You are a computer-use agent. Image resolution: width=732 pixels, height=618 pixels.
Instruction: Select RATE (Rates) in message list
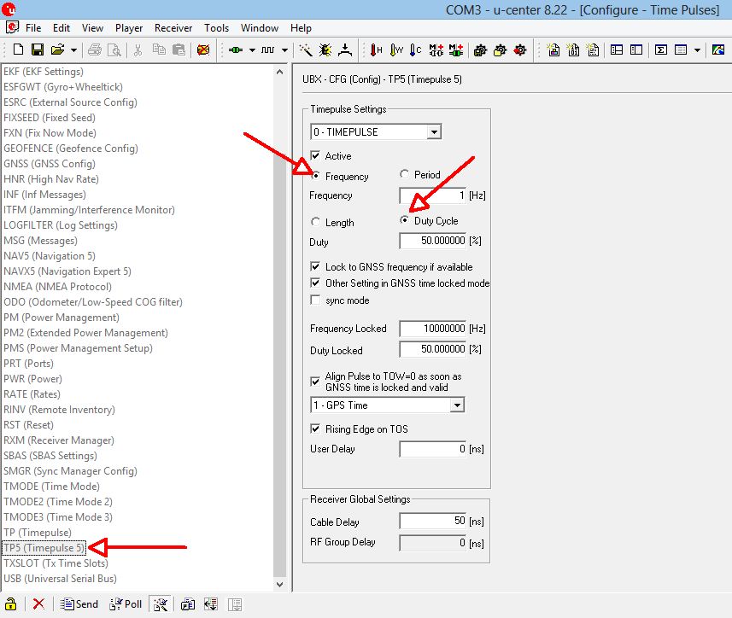32,394
